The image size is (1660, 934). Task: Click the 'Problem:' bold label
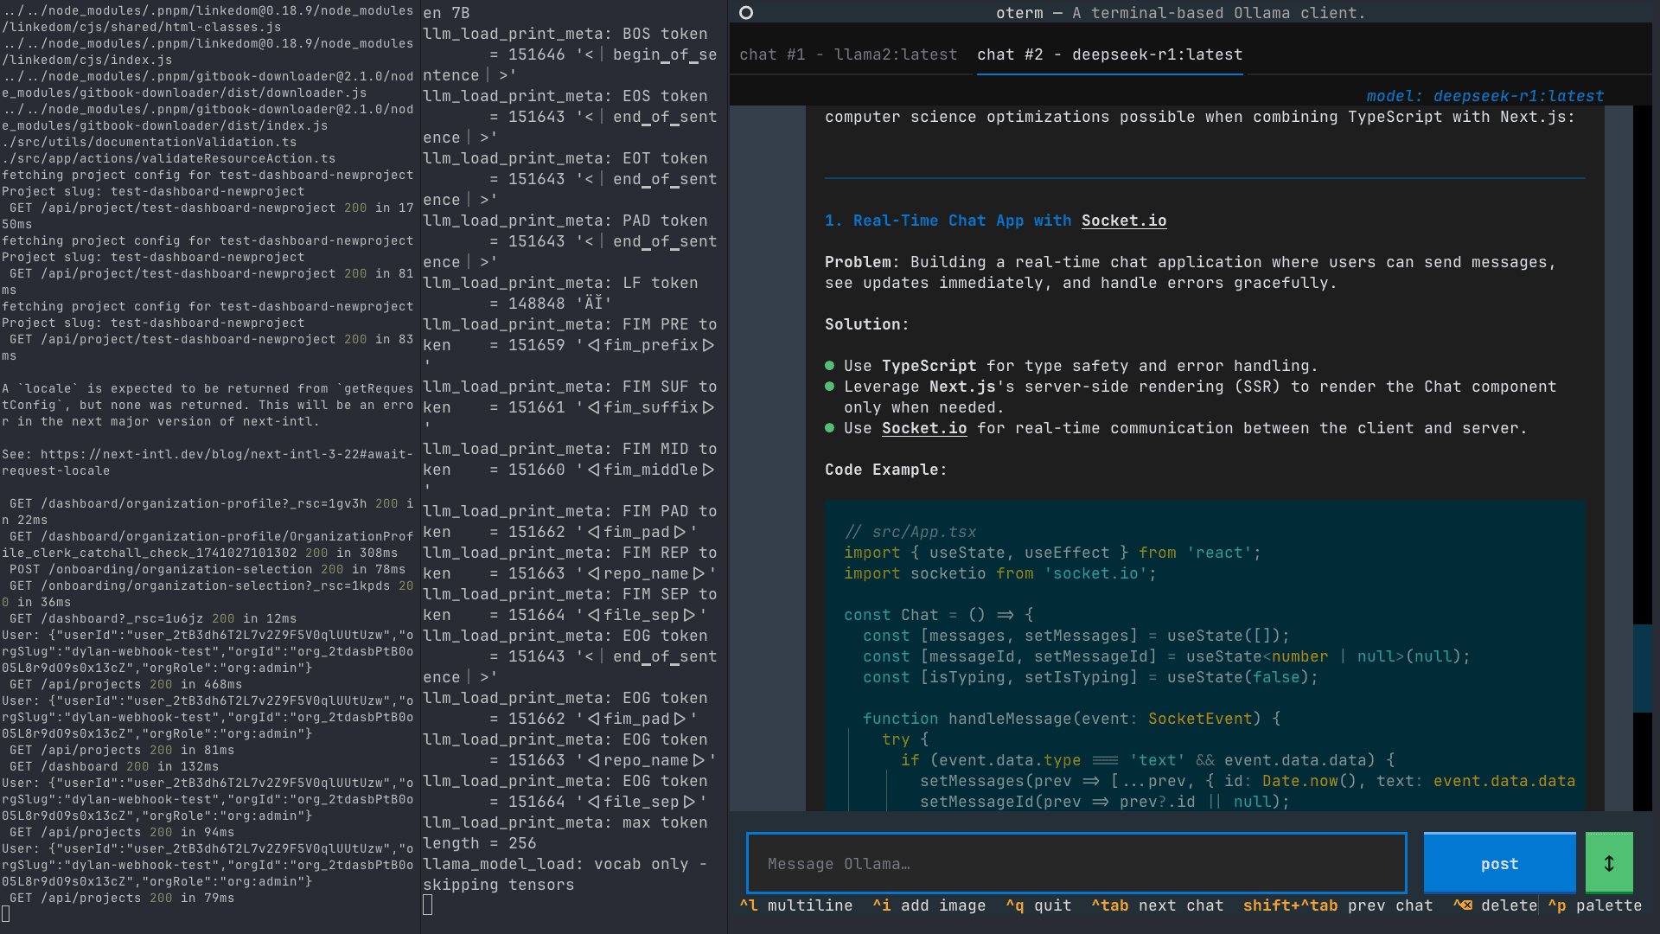(x=862, y=262)
